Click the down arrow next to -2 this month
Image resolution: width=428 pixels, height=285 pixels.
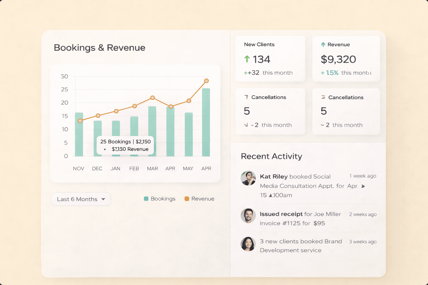(246, 125)
